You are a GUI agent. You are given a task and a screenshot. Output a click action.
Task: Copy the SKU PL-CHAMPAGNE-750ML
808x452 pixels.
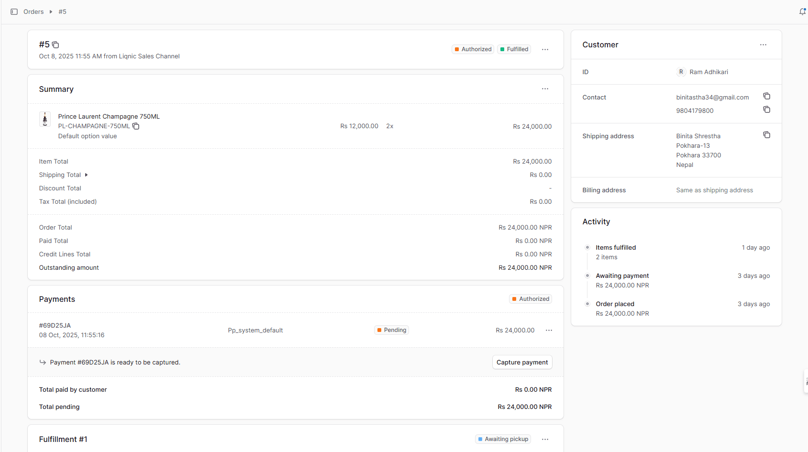point(136,126)
